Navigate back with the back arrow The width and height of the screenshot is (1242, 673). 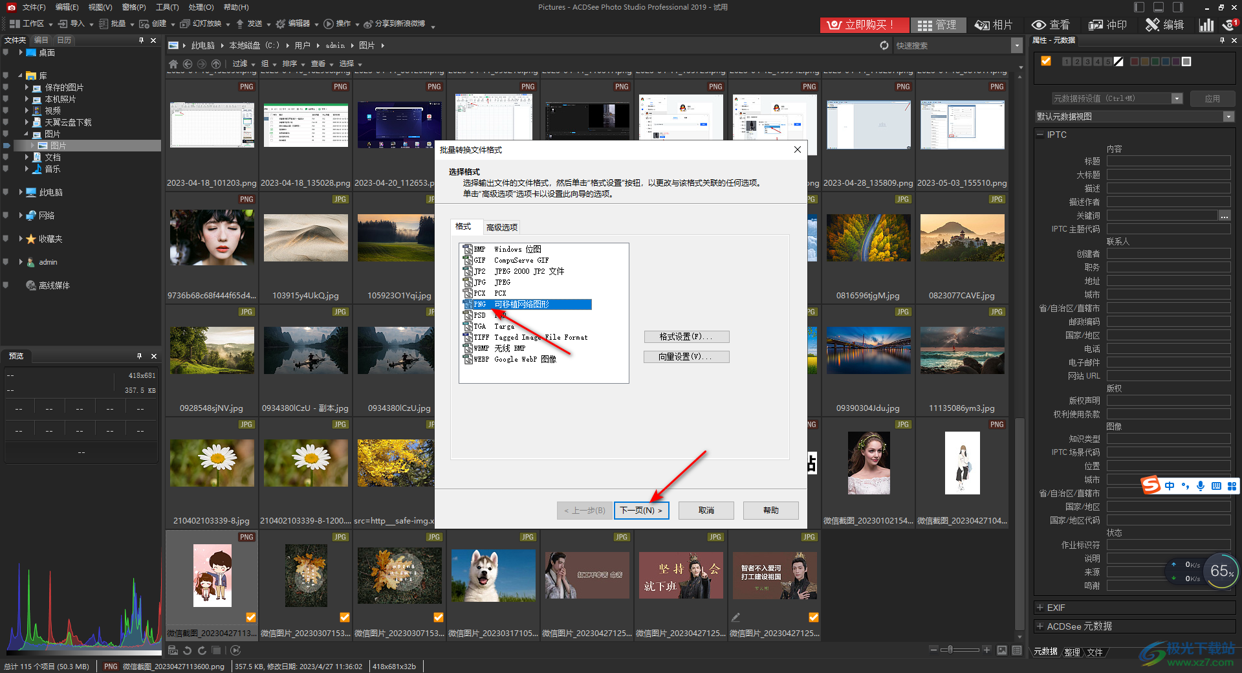pos(188,64)
